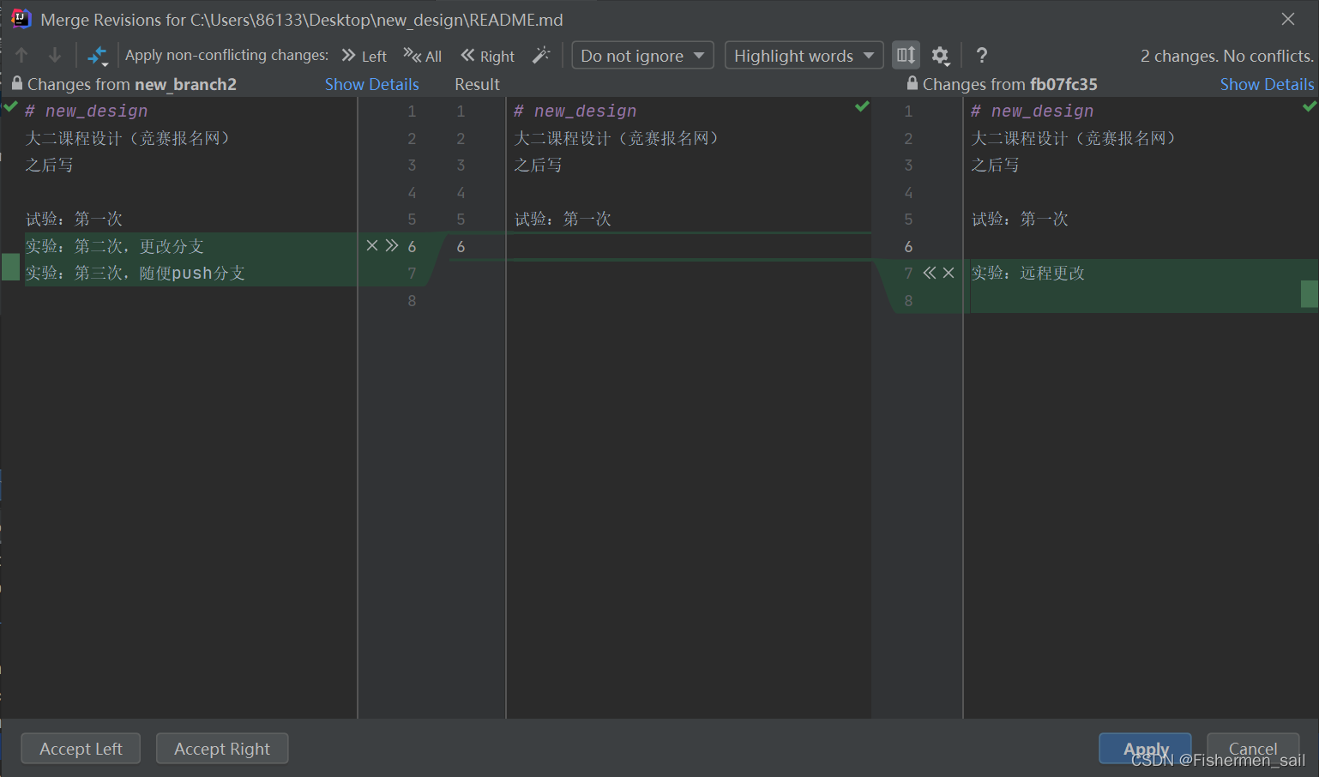This screenshot has width=1319, height=777.
Task: Apply all non-conflicting changes
Action: (423, 56)
